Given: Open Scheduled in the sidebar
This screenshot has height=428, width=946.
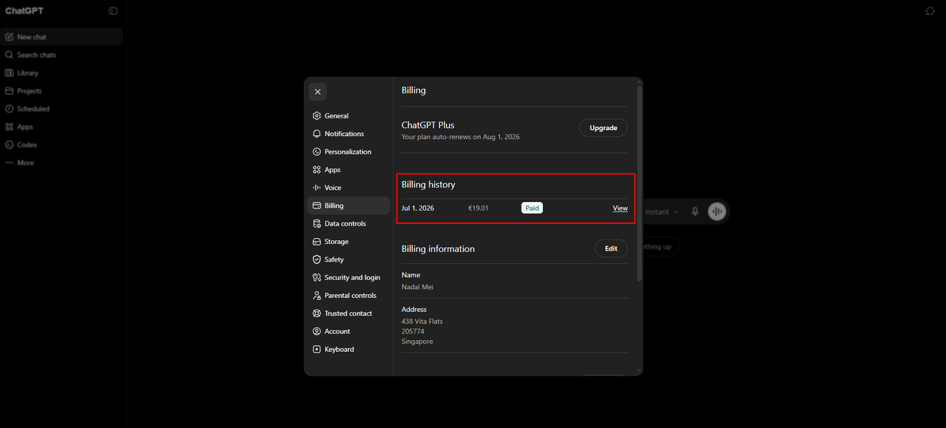Looking at the screenshot, I should (61, 109).
